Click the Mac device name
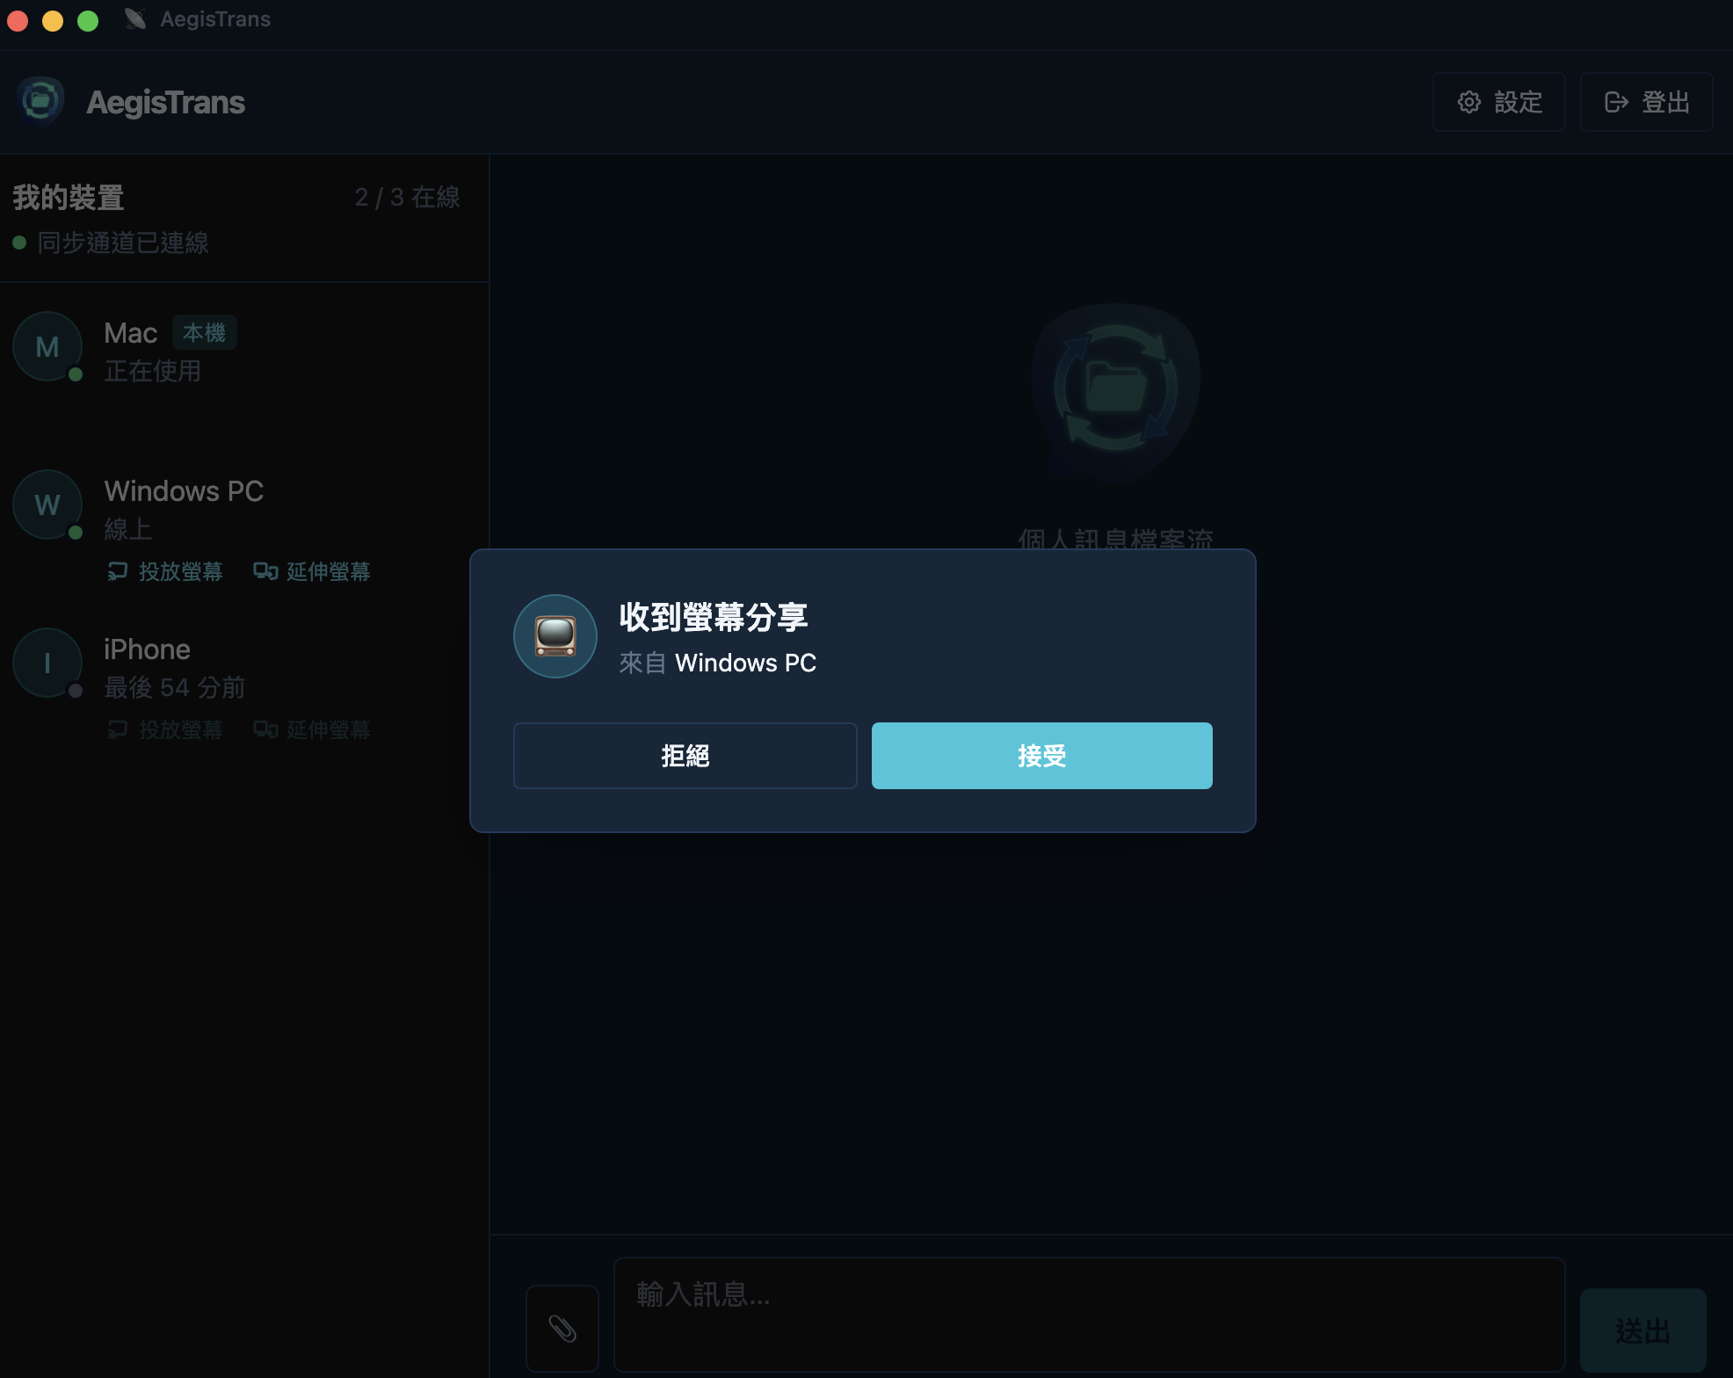Viewport: 1733px width, 1378px height. pos(130,333)
